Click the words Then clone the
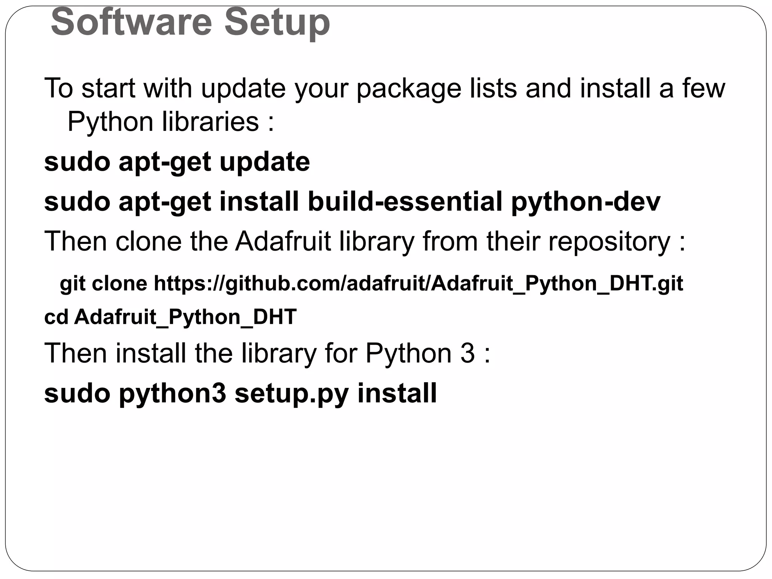The width and height of the screenshot is (772, 579). point(136,241)
